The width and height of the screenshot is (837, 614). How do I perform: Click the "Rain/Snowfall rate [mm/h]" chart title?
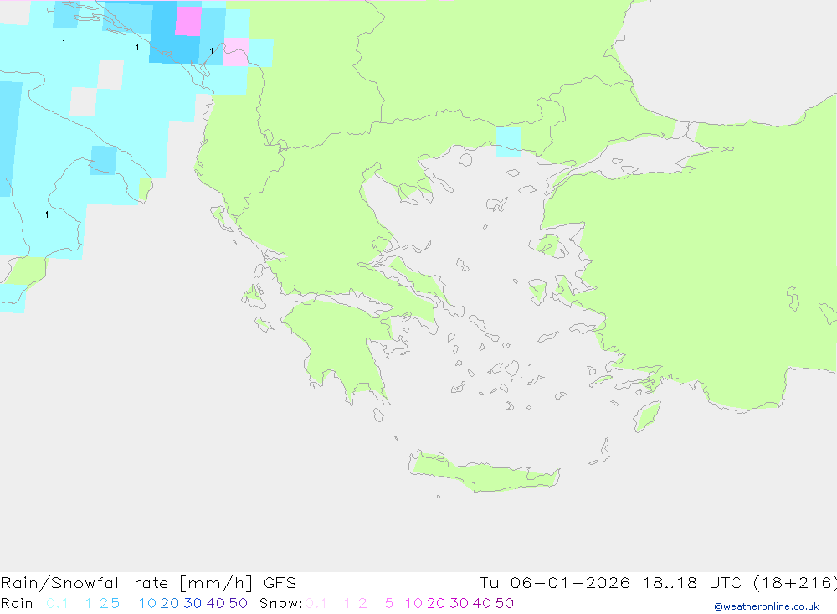[x=126, y=583]
